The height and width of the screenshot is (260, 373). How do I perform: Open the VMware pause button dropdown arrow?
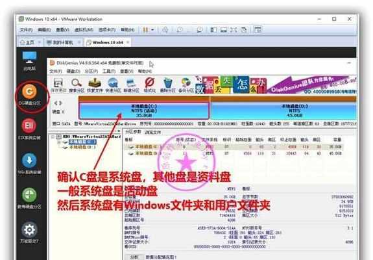(x=152, y=30)
